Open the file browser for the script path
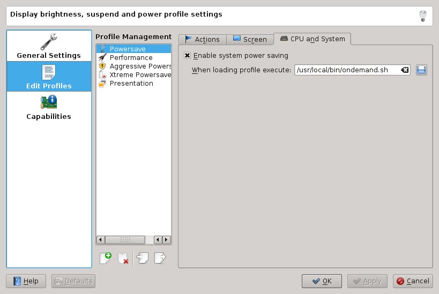Viewport: 439px width, 294px height. pyautogui.click(x=421, y=70)
